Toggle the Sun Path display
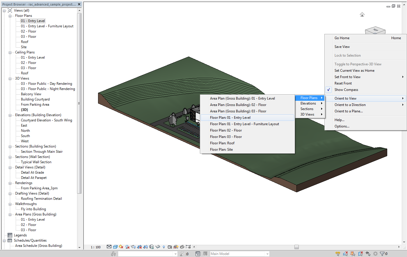Image resolution: width=407 pixels, height=257 pixels. click(121, 247)
